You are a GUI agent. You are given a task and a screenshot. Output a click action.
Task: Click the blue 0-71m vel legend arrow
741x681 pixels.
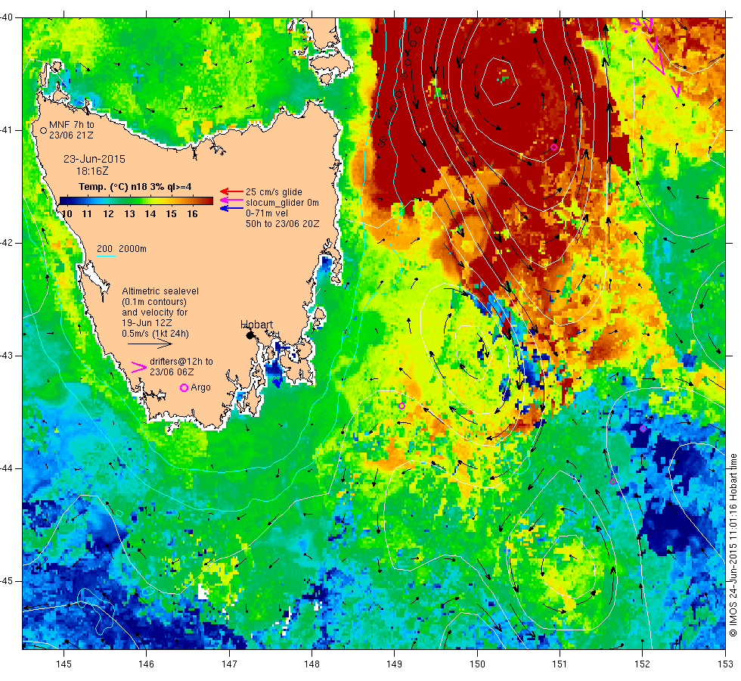pos(231,208)
